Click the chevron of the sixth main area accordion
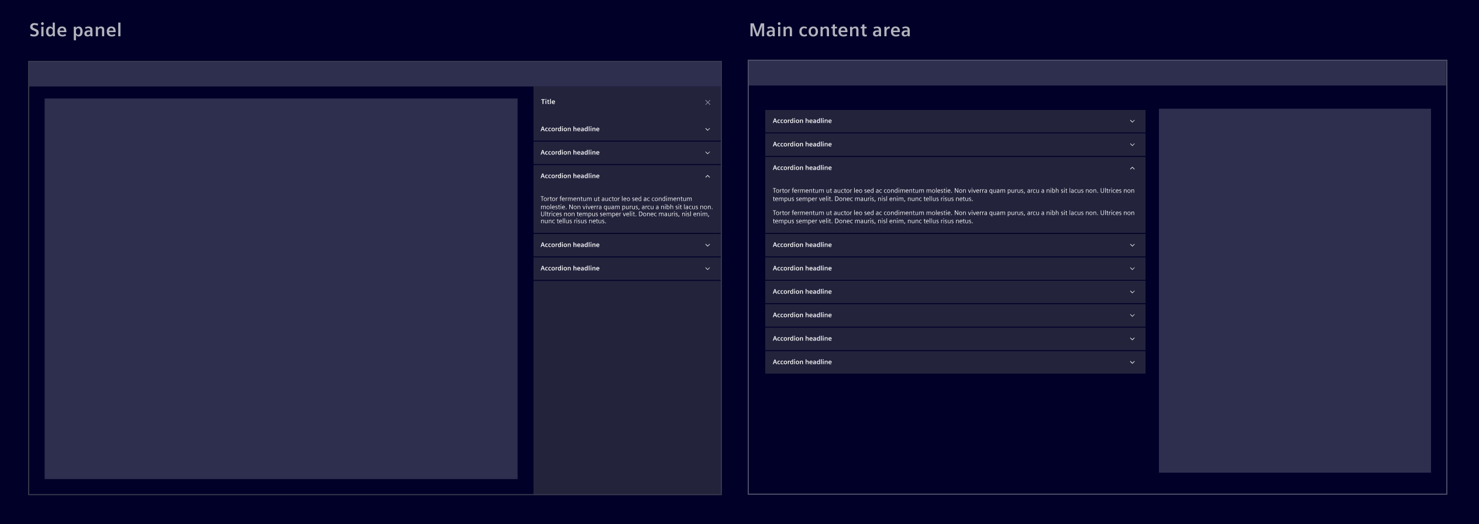The image size is (1479, 524). (1132, 292)
